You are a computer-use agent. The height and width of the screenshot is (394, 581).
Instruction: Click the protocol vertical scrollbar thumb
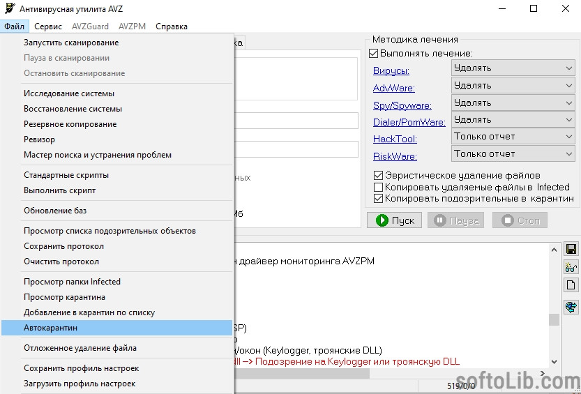tap(554, 319)
